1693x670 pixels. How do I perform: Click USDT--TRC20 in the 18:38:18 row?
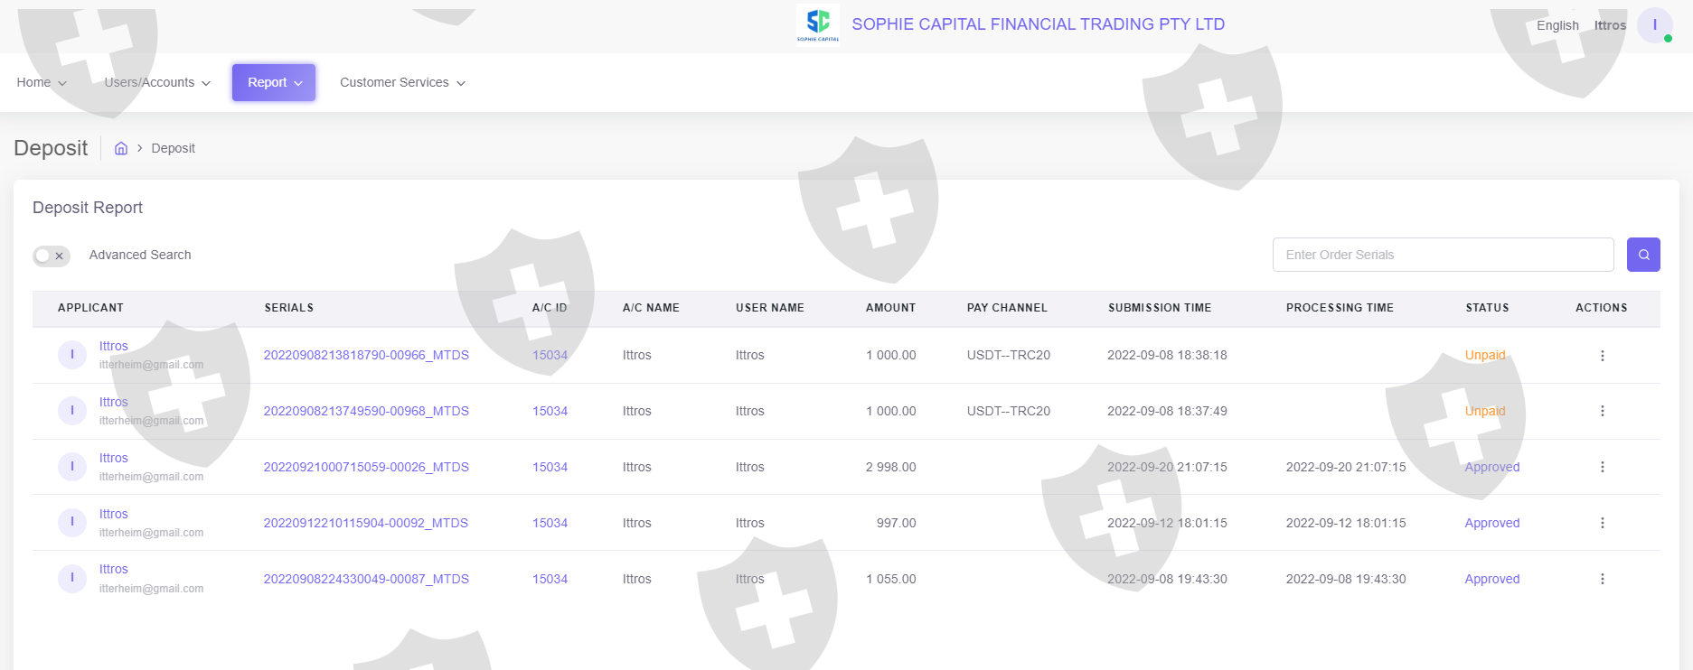click(1009, 355)
